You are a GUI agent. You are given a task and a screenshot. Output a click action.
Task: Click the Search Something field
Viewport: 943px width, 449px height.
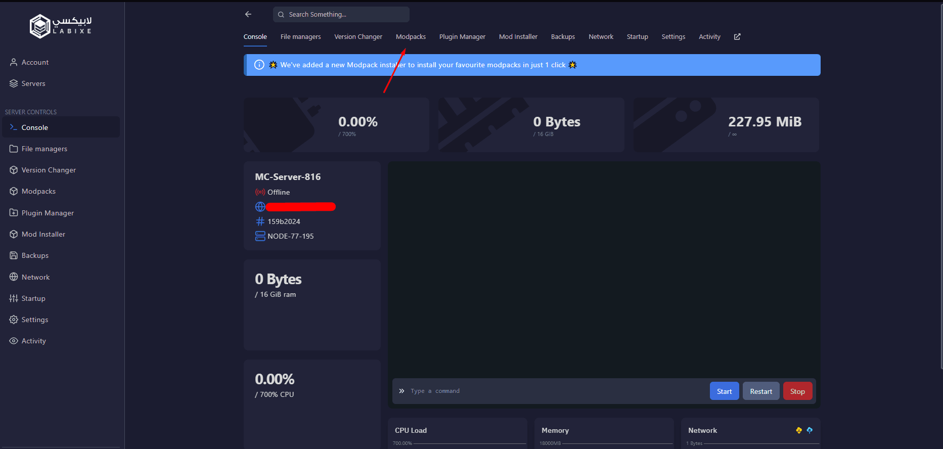pos(341,15)
